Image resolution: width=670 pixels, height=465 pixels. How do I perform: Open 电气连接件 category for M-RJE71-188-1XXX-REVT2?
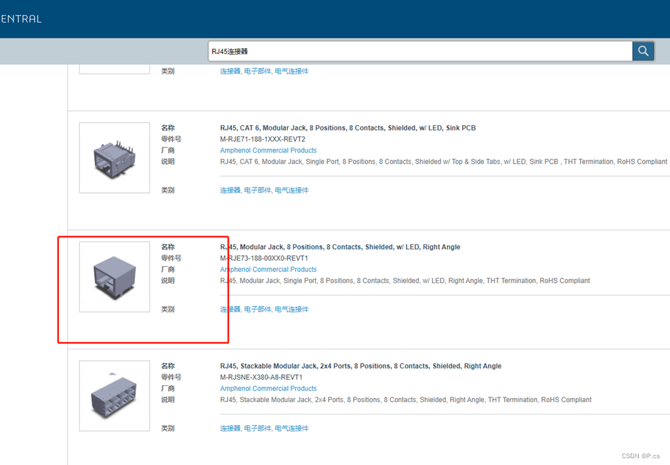(291, 190)
